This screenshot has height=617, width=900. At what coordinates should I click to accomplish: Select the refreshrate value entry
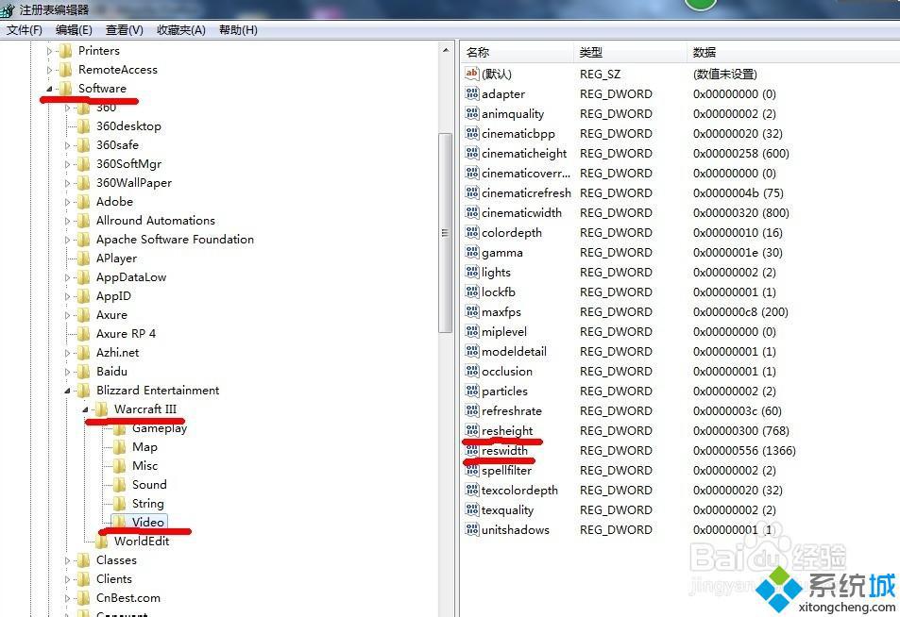511,410
